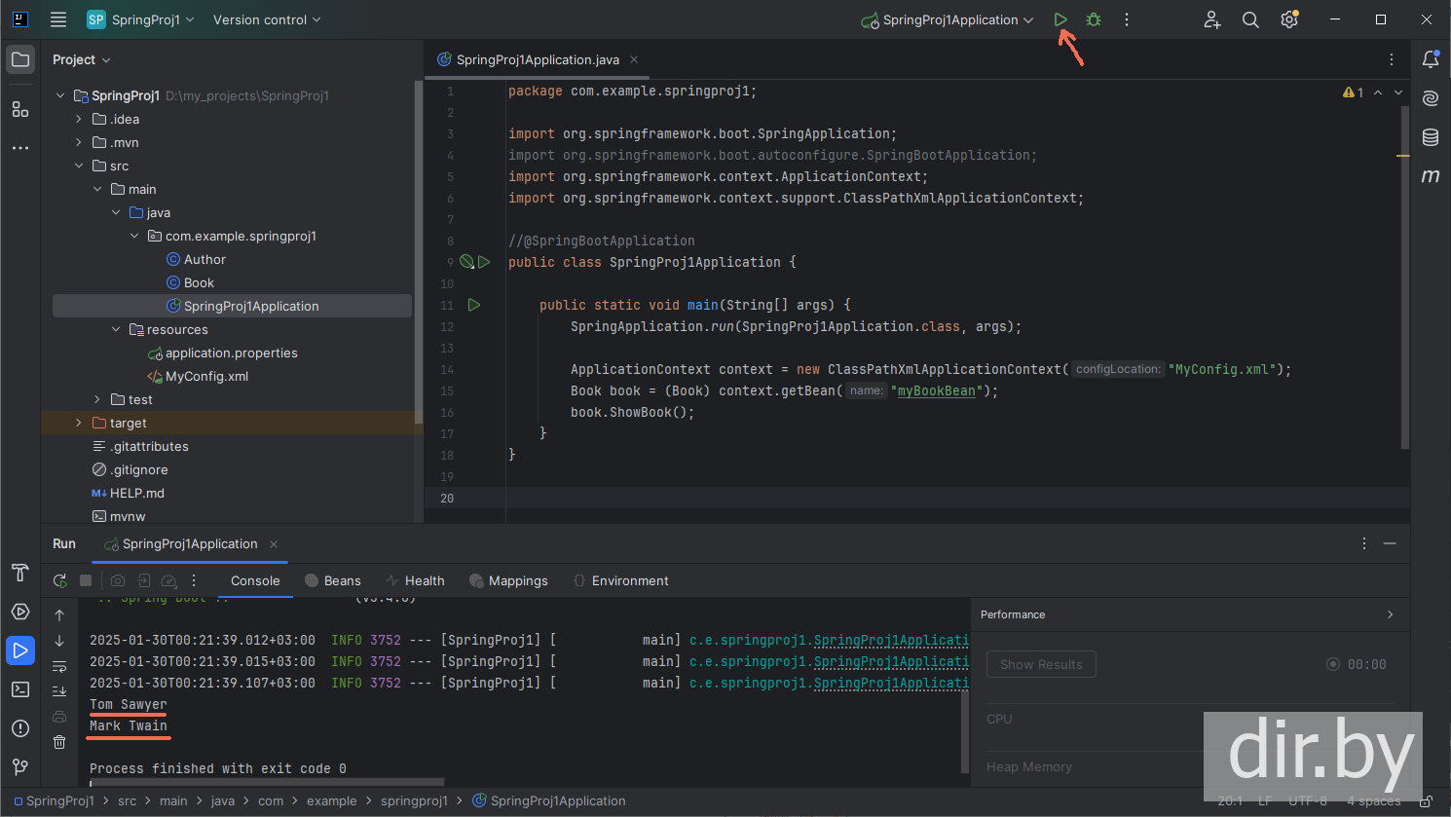Click the Rerun icon in Run toolbar
Viewport: 1451px width, 817px height.
(60, 580)
